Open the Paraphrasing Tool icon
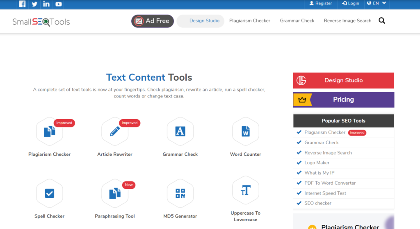The width and height of the screenshot is (420, 229). [x=115, y=193]
